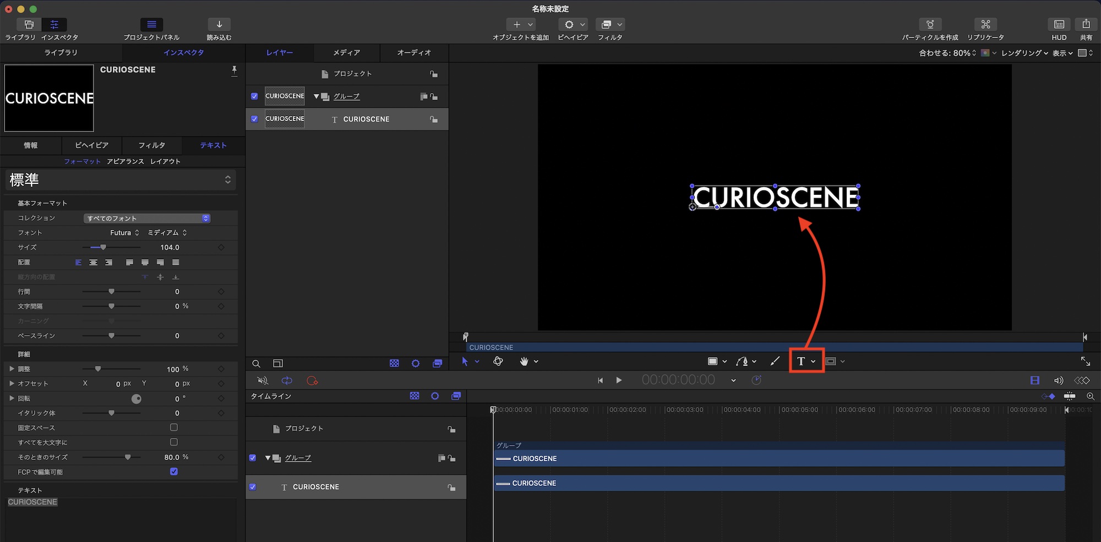Click the レイアウト text pane link
The image size is (1101, 542).
click(165, 161)
